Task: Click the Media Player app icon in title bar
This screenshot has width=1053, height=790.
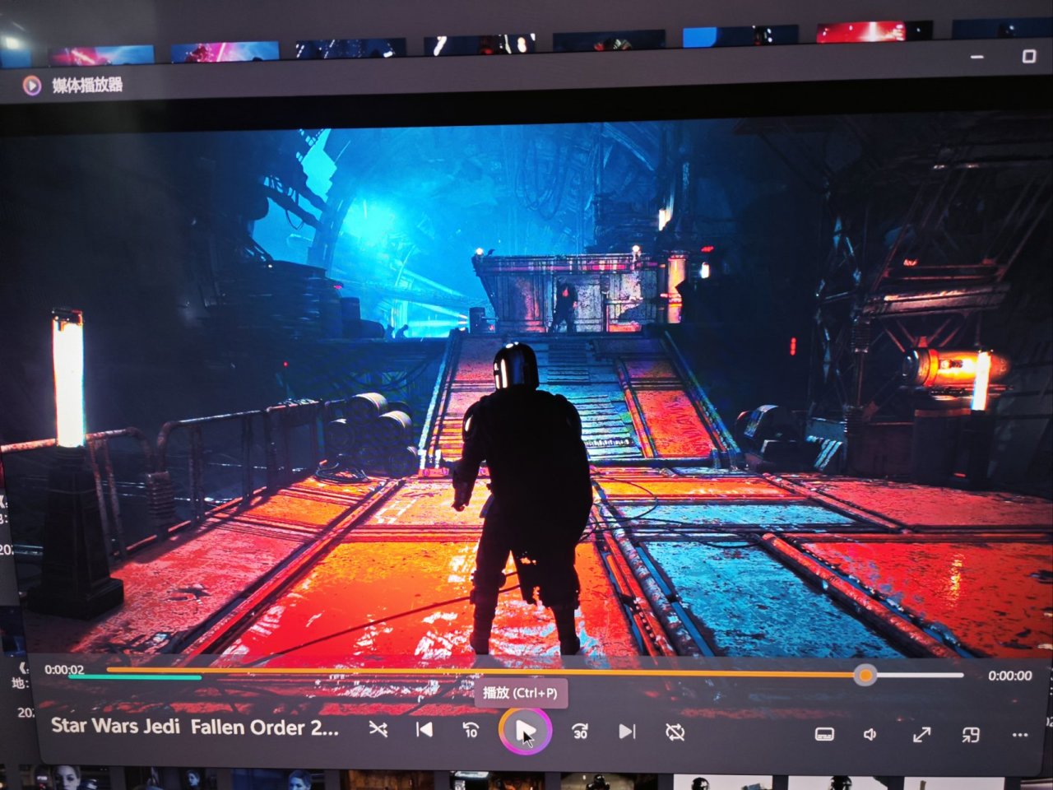Action: [32, 85]
